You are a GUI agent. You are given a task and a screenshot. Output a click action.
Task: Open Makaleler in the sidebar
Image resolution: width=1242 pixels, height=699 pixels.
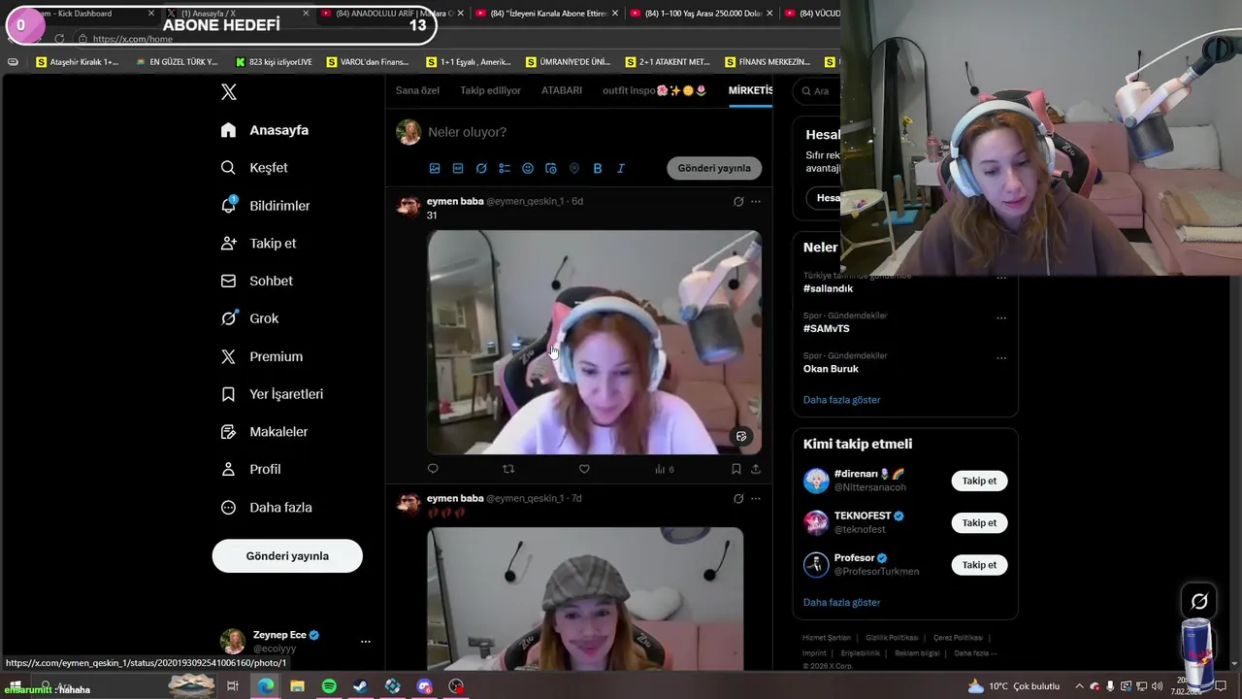click(264, 432)
